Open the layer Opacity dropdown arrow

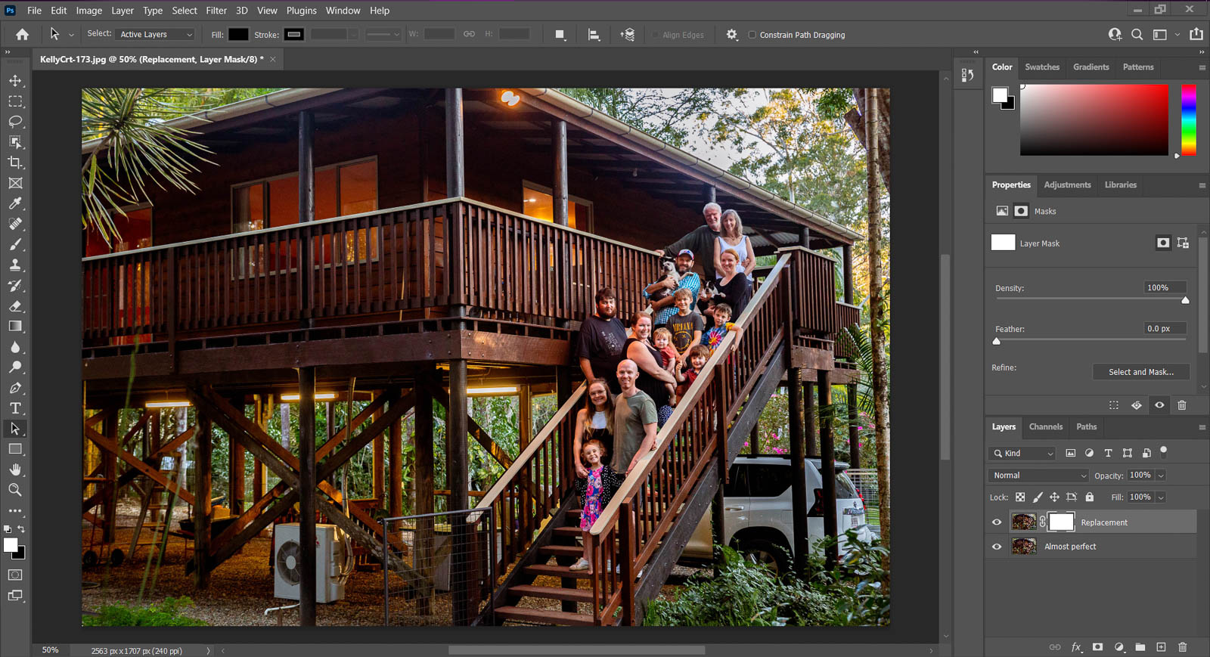pos(1161,476)
